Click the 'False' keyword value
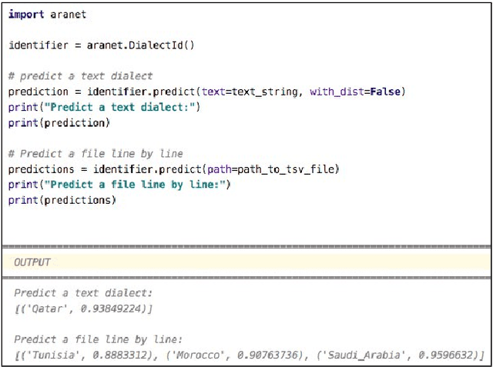This screenshot has width=493, height=367. coord(385,92)
